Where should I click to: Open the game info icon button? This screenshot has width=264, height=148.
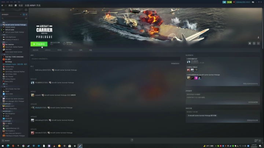pos(254,43)
